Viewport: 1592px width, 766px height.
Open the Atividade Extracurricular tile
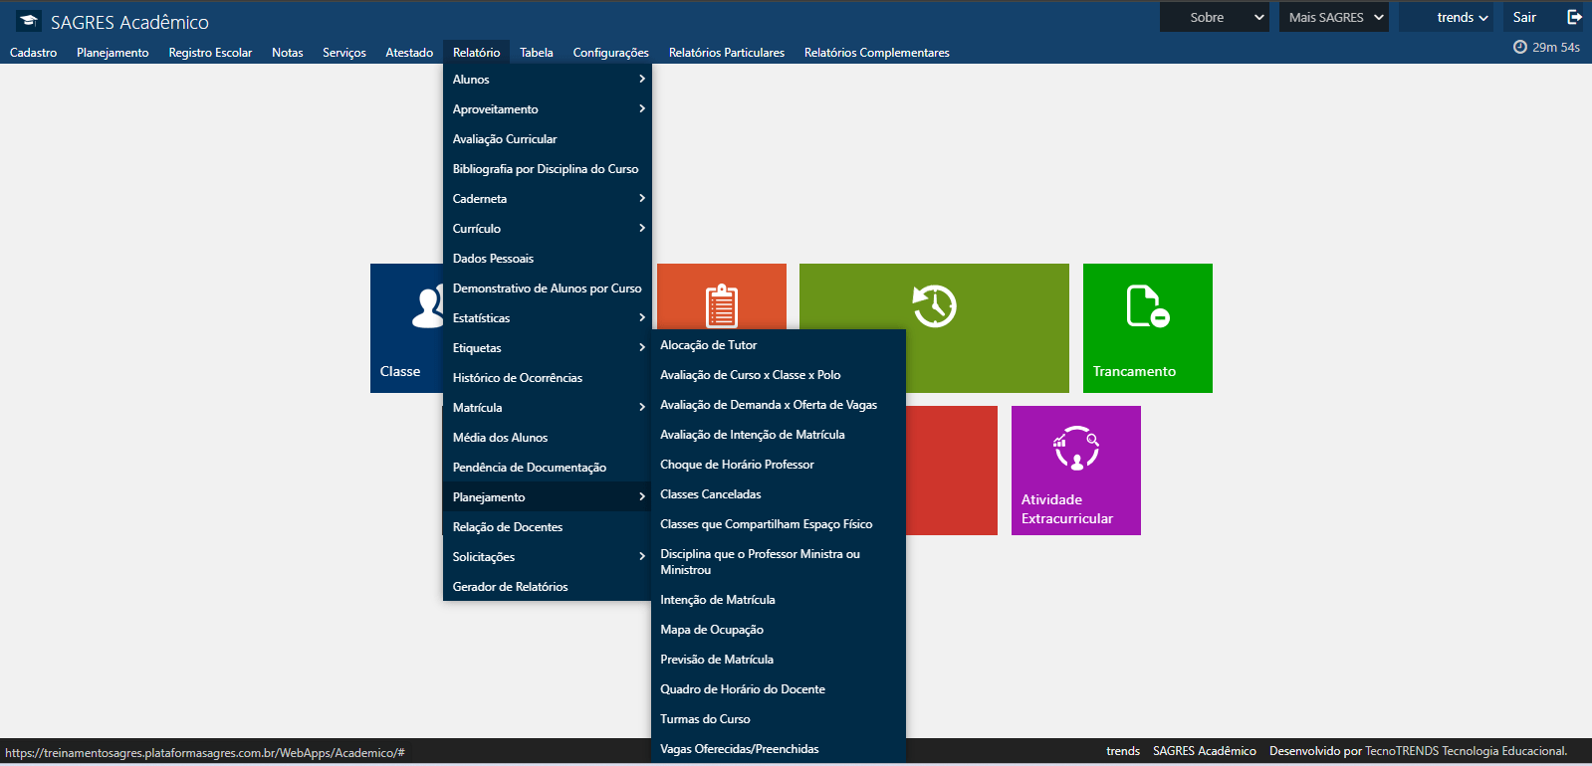(1075, 470)
